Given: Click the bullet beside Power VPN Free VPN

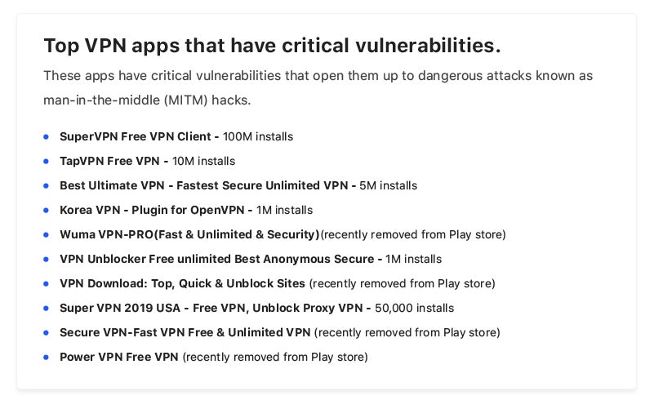Looking at the screenshot, I should pyautogui.click(x=47, y=358).
